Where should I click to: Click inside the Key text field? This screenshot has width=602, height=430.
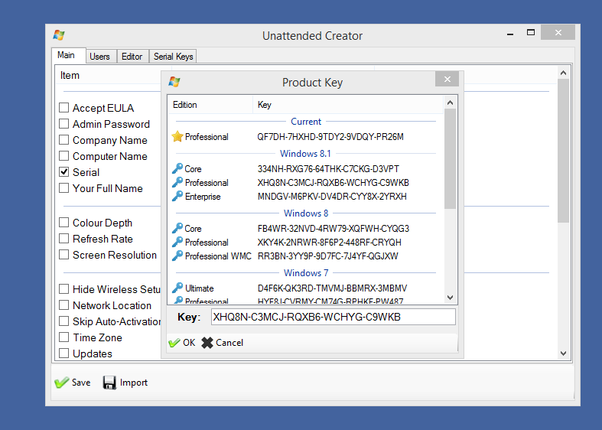click(334, 317)
